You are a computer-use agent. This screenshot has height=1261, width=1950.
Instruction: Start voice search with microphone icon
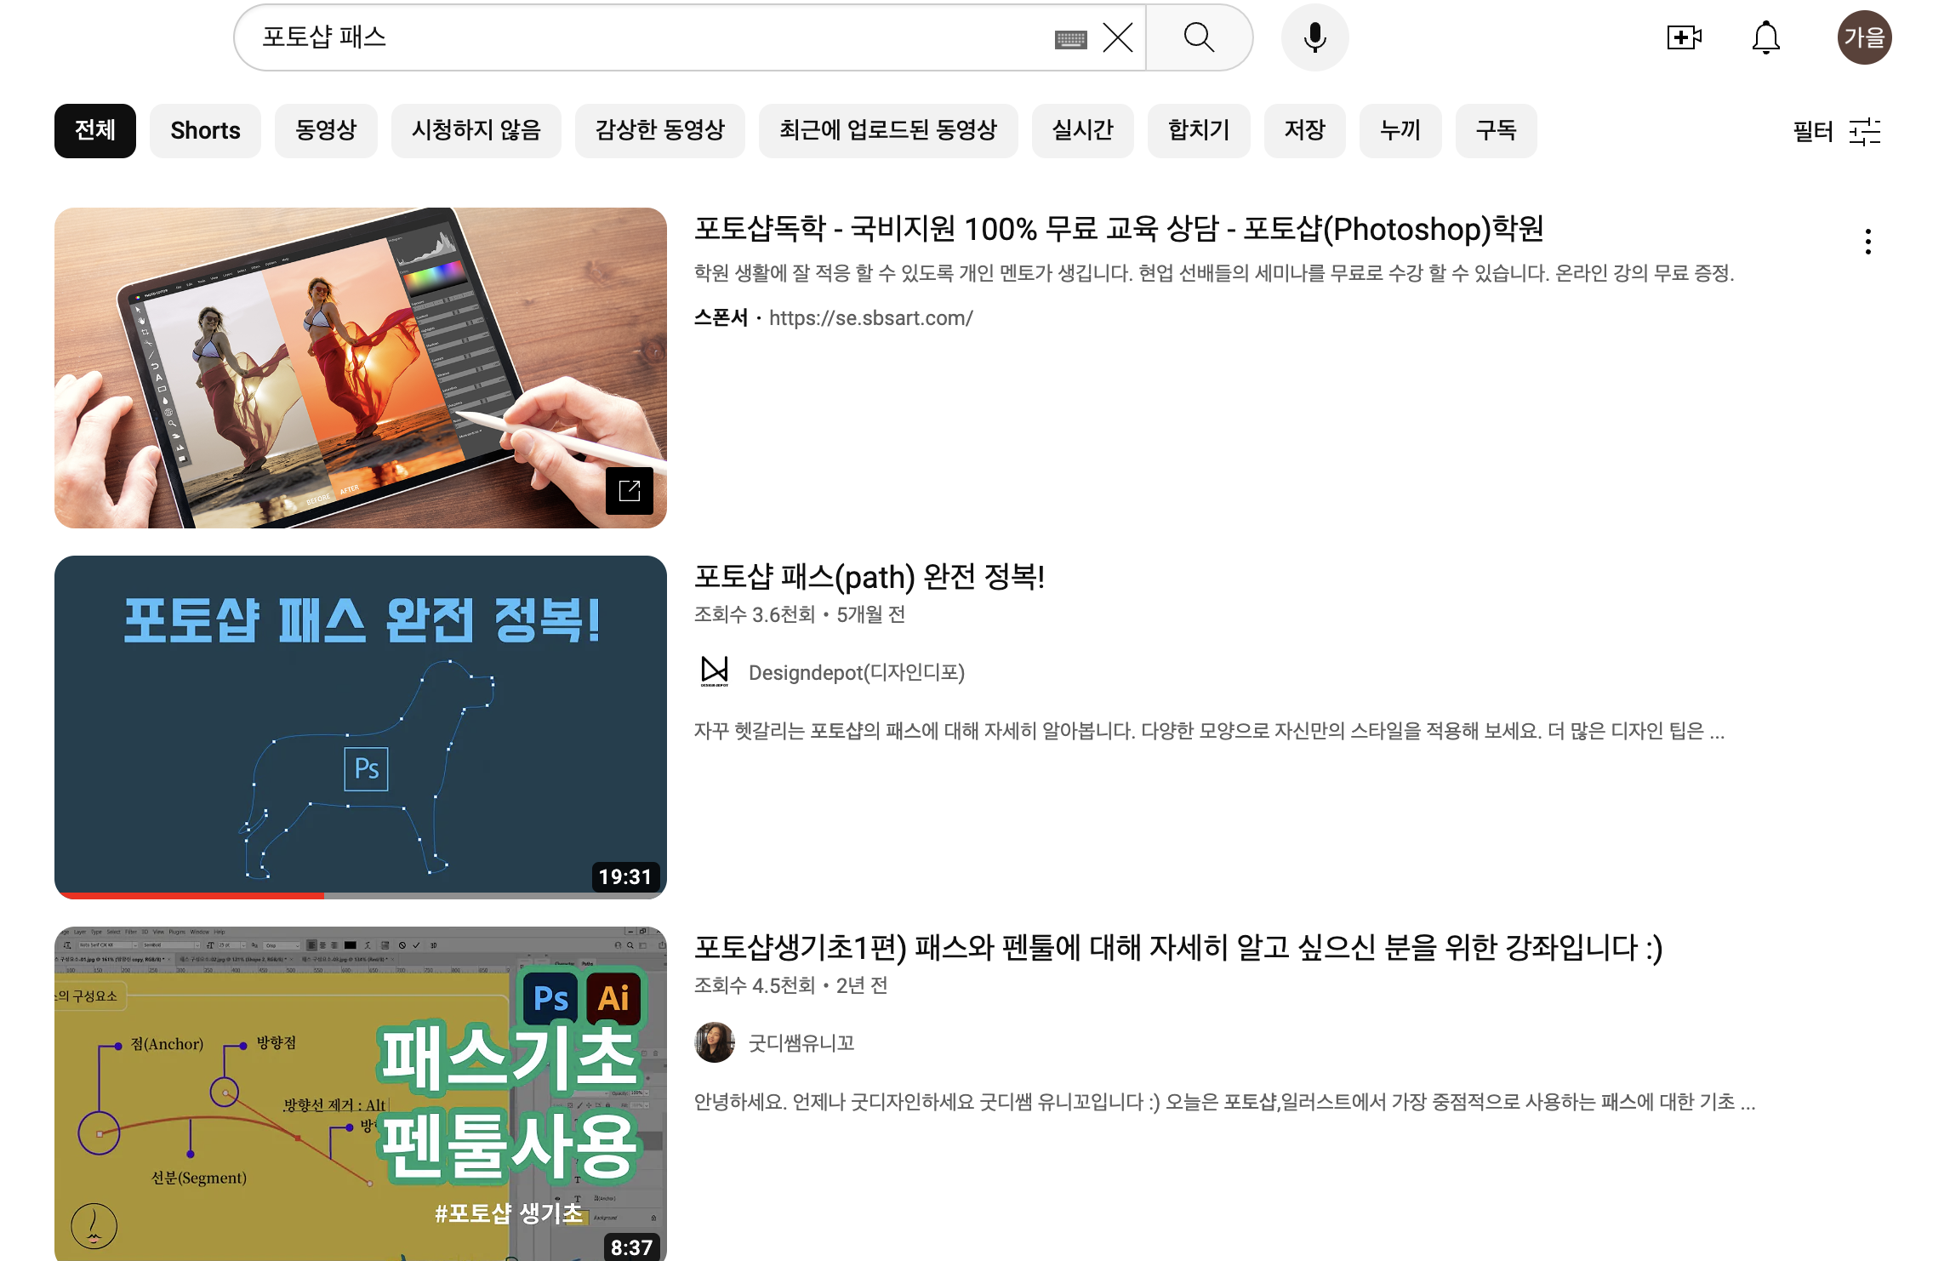pos(1314,37)
